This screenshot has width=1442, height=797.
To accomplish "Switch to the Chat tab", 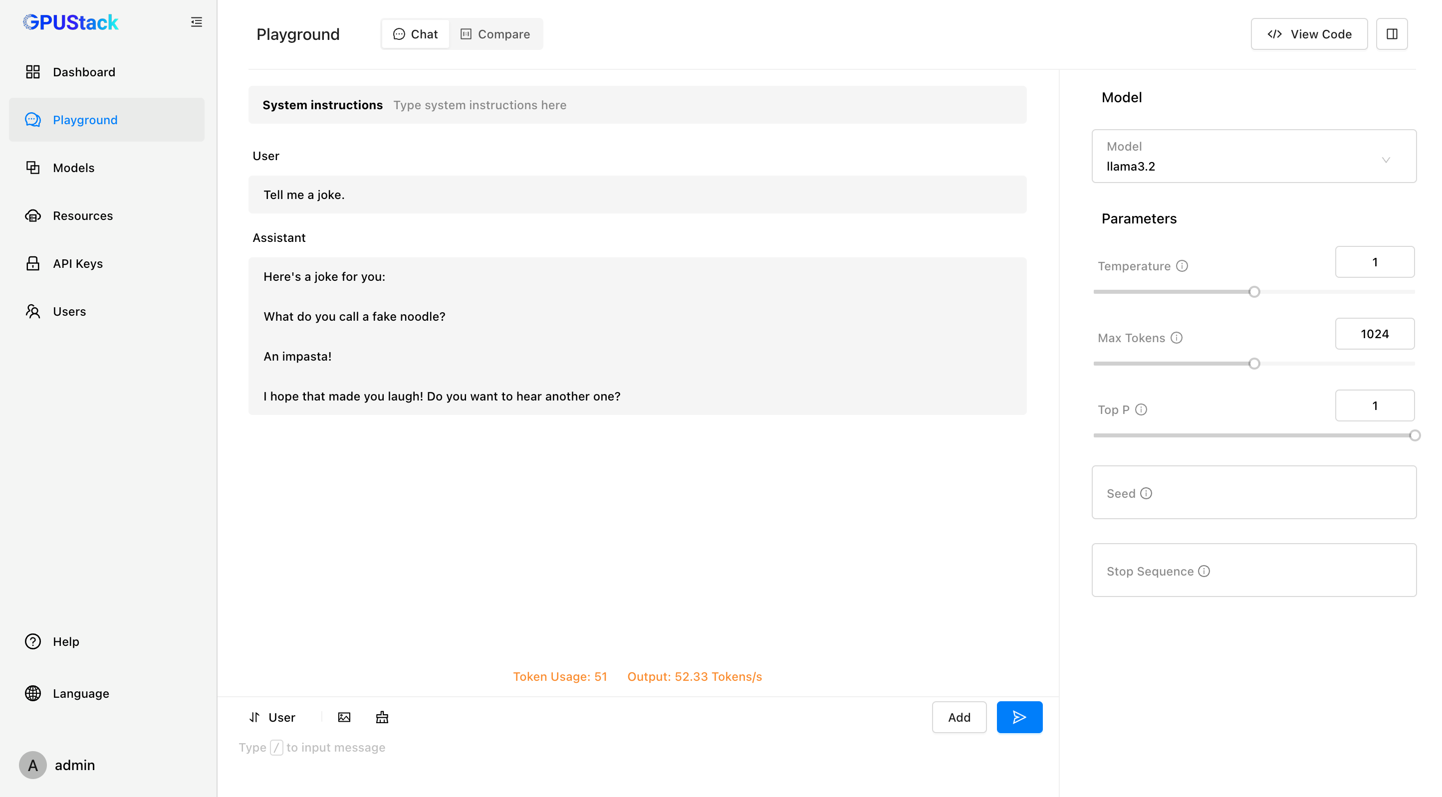I will pos(414,33).
